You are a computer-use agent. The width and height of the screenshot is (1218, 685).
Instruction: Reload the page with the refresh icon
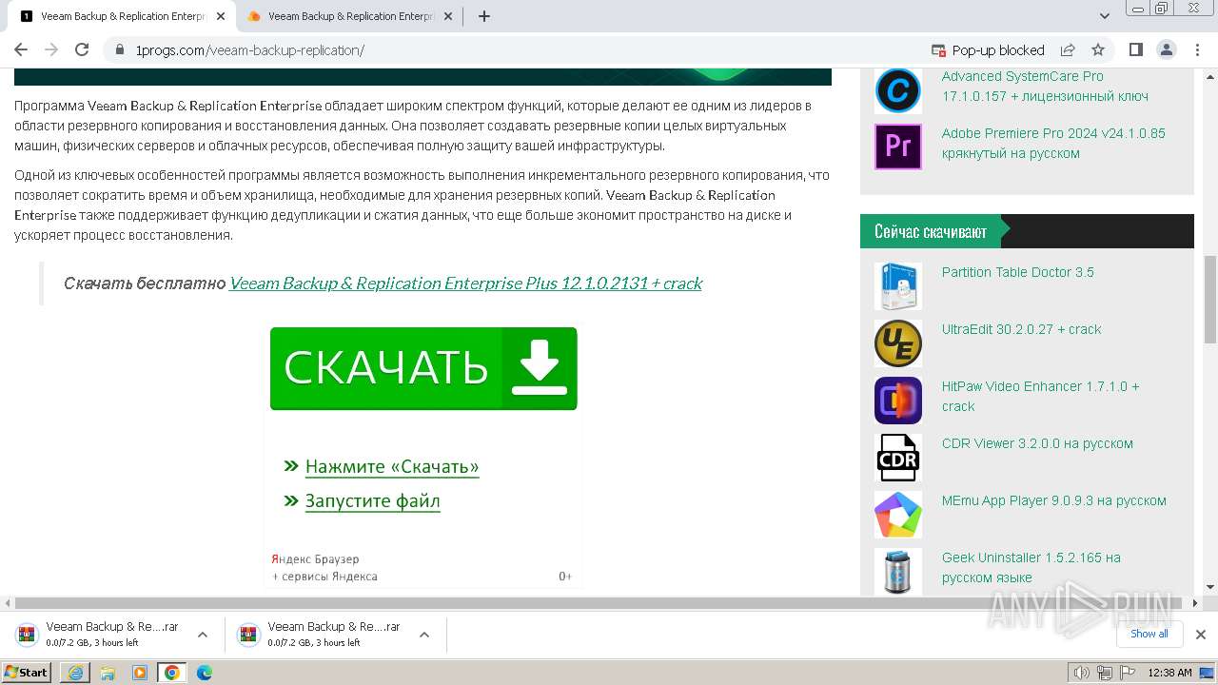click(82, 49)
